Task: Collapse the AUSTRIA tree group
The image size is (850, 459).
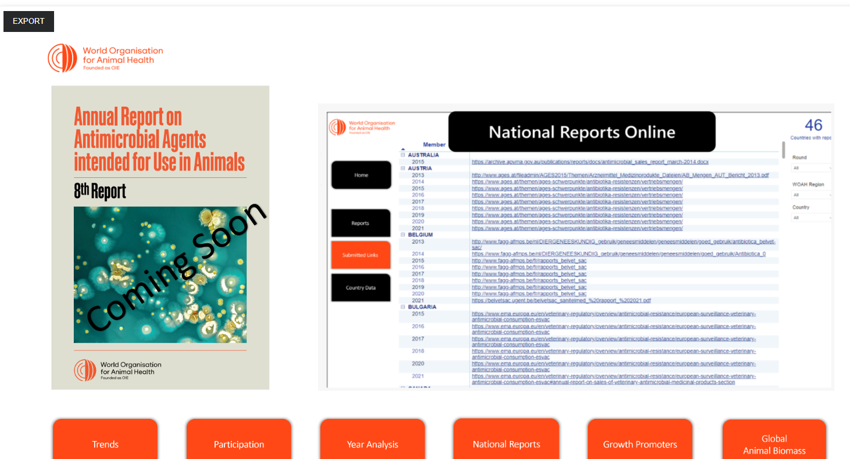Action: pyautogui.click(x=402, y=168)
